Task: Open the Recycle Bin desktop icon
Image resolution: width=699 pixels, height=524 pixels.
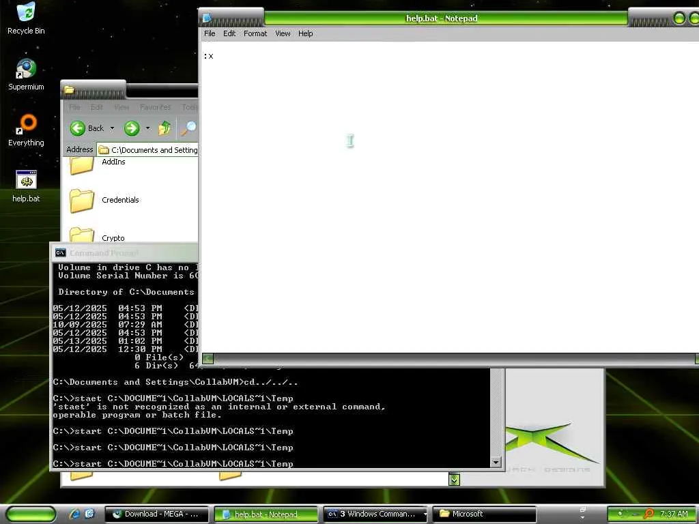Action: 26,18
